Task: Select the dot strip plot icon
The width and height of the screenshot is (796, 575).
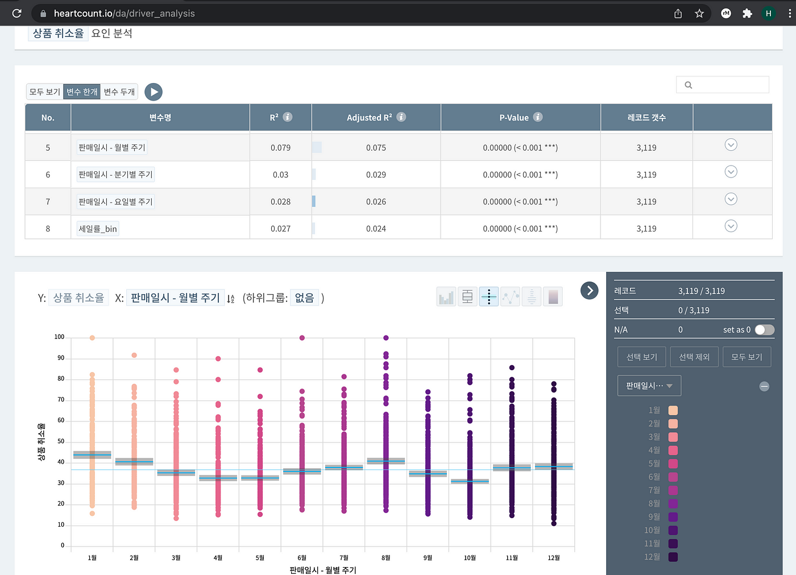Action: coord(489,297)
